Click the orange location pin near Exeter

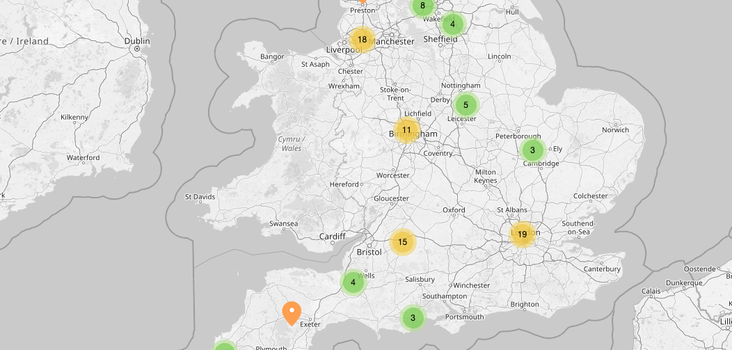292,312
